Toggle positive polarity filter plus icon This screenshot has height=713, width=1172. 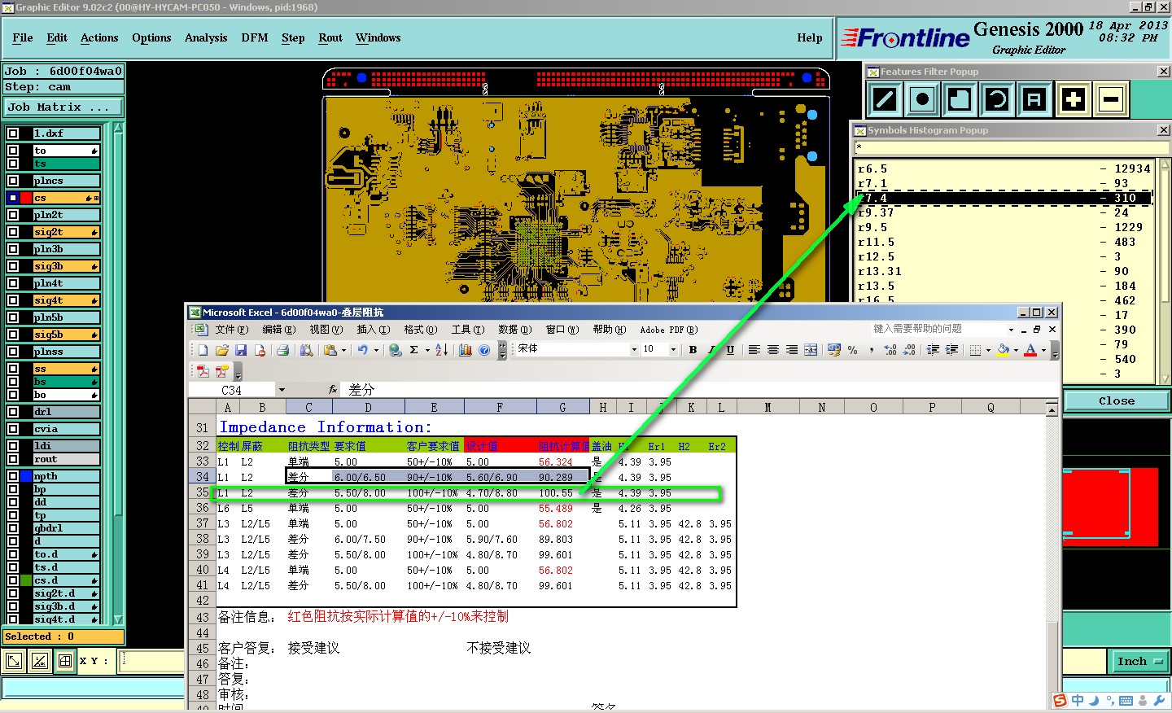[x=1073, y=100]
